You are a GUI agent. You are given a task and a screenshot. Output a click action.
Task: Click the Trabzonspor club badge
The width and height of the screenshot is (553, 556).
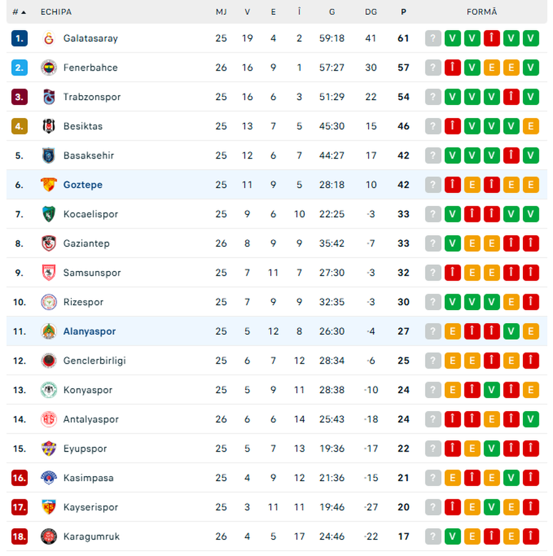pos(49,96)
